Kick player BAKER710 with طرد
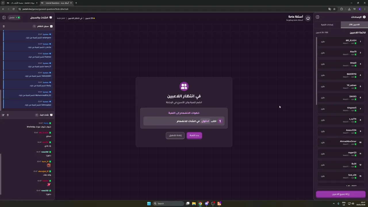Viewport: 368px width, 207px height. [x=323, y=75]
